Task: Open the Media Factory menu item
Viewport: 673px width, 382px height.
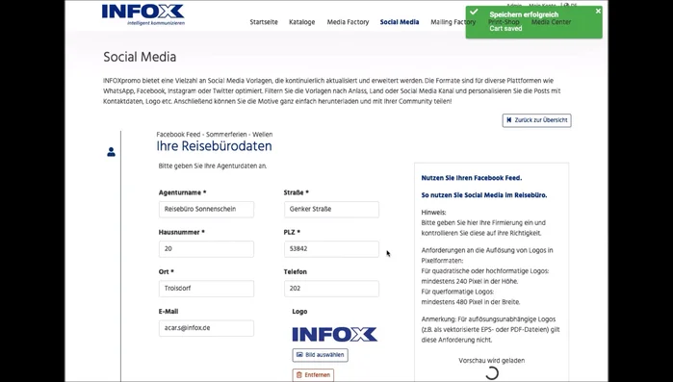Action: pyautogui.click(x=348, y=22)
